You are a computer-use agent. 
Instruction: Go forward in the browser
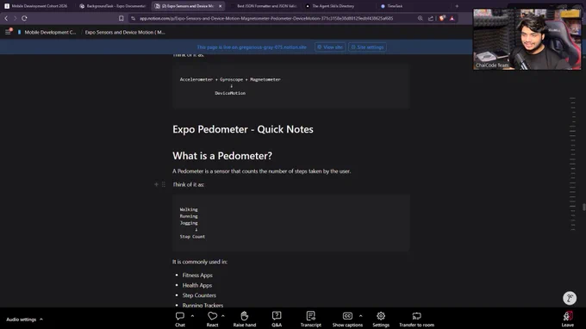(x=15, y=18)
